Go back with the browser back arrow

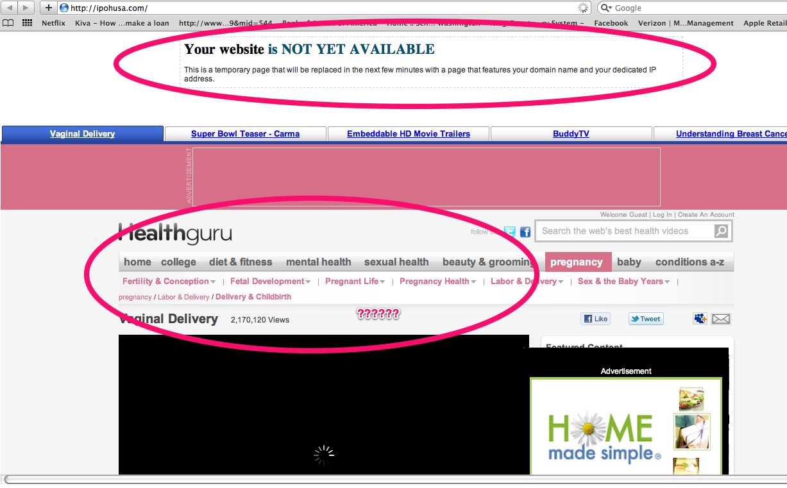click(10, 8)
